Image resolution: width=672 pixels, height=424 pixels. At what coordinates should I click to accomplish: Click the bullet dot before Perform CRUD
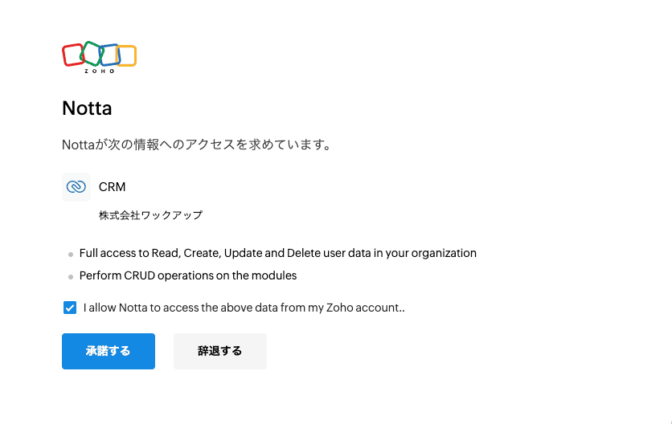(71, 277)
